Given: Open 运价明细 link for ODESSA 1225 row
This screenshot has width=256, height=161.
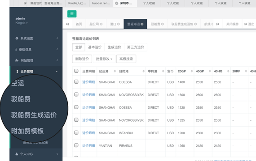Looking at the screenshot, I should 88,107.
